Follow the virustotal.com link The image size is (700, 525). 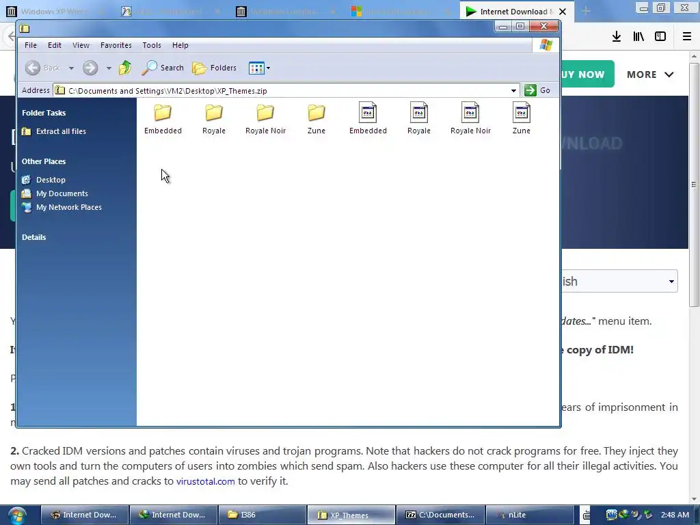click(205, 481)
